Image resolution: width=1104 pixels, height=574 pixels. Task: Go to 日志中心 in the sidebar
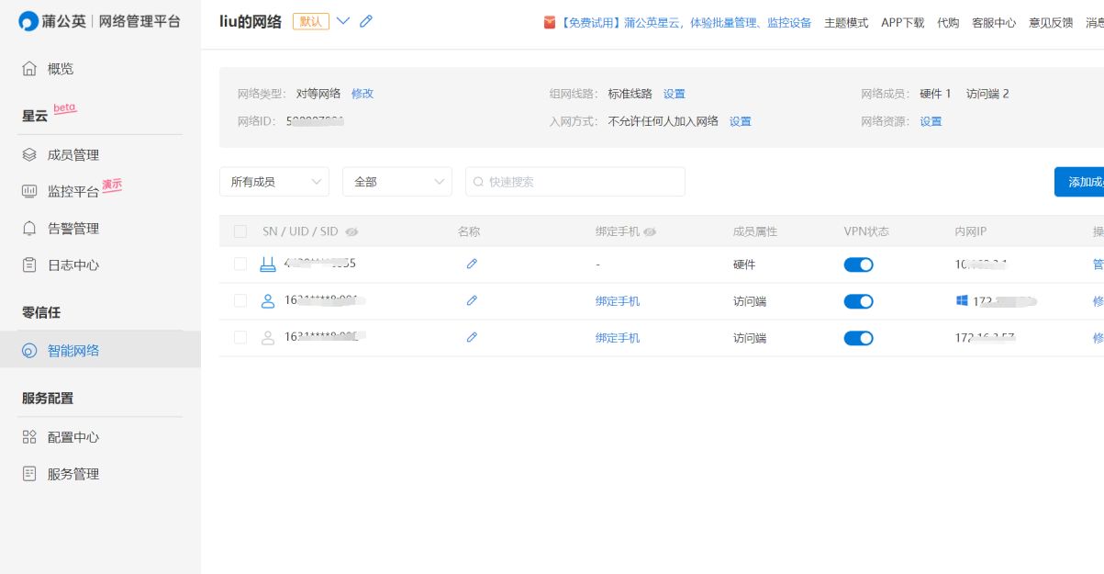point(73,265)
